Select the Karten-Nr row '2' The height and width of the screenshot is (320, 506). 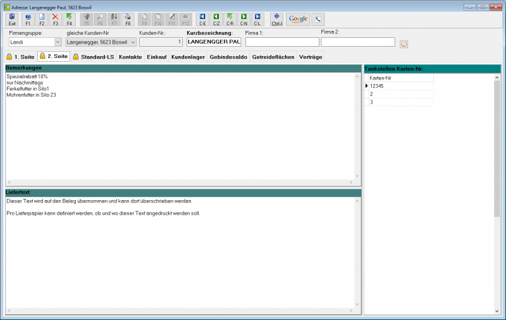coord(401,94)
